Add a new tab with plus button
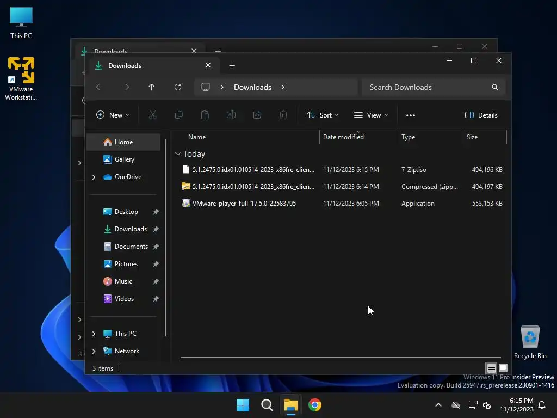The height and width of the screenshot is (418, 557). (x=232, y=66)
